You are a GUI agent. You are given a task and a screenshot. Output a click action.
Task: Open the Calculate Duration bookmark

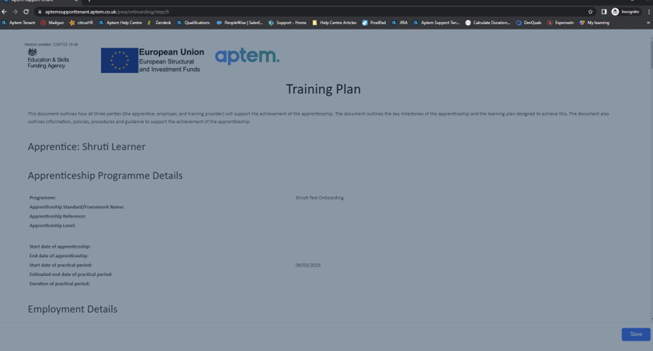click(488, 23)
